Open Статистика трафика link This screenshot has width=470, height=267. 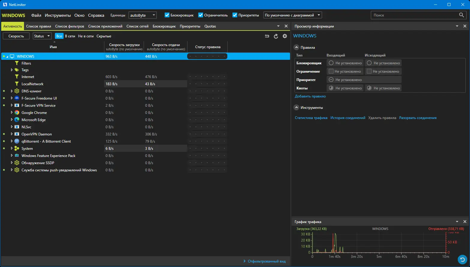[311, 118]
